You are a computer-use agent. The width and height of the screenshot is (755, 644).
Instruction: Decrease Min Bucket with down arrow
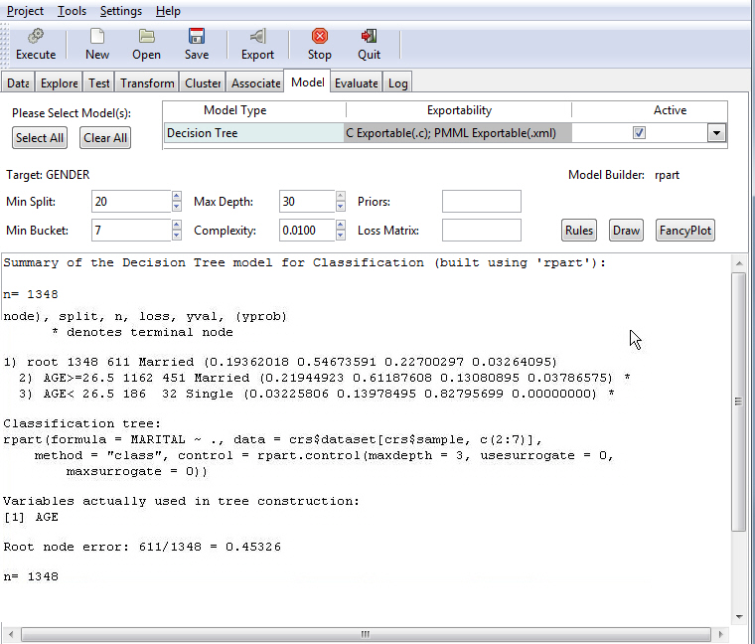click(176, 236)
